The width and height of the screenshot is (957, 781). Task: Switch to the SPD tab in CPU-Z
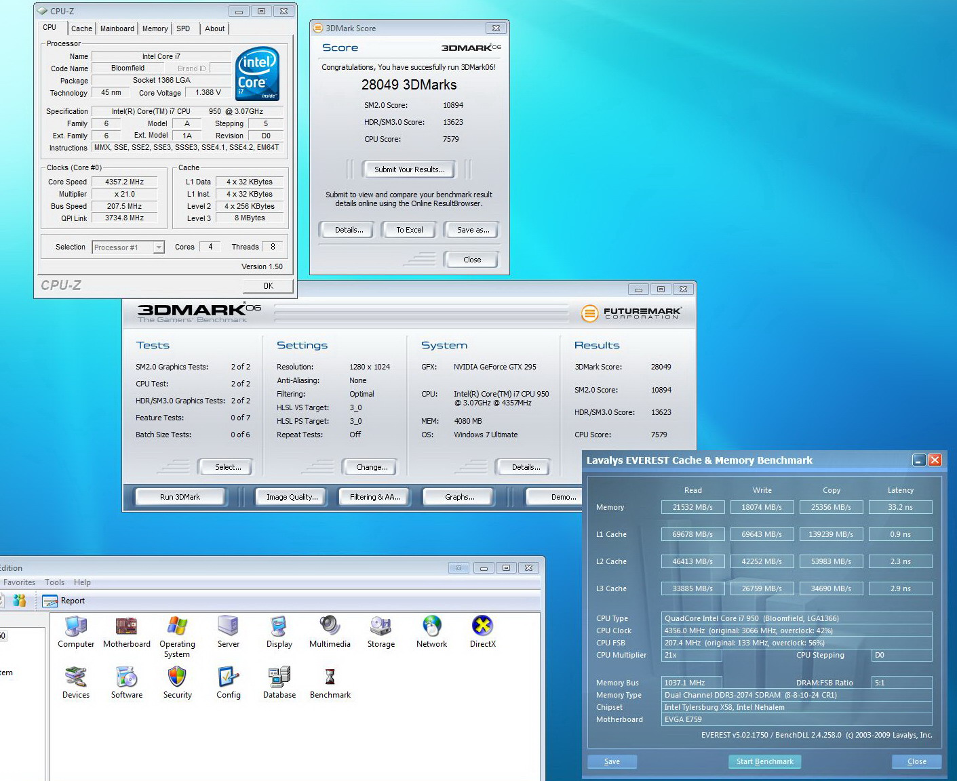pos(183,28)
